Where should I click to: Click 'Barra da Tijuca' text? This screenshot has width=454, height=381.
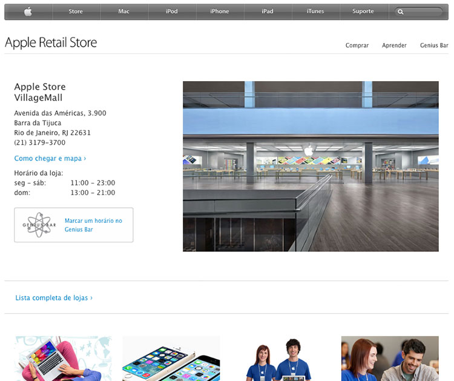pyautogui.click(x=38, y=123)
